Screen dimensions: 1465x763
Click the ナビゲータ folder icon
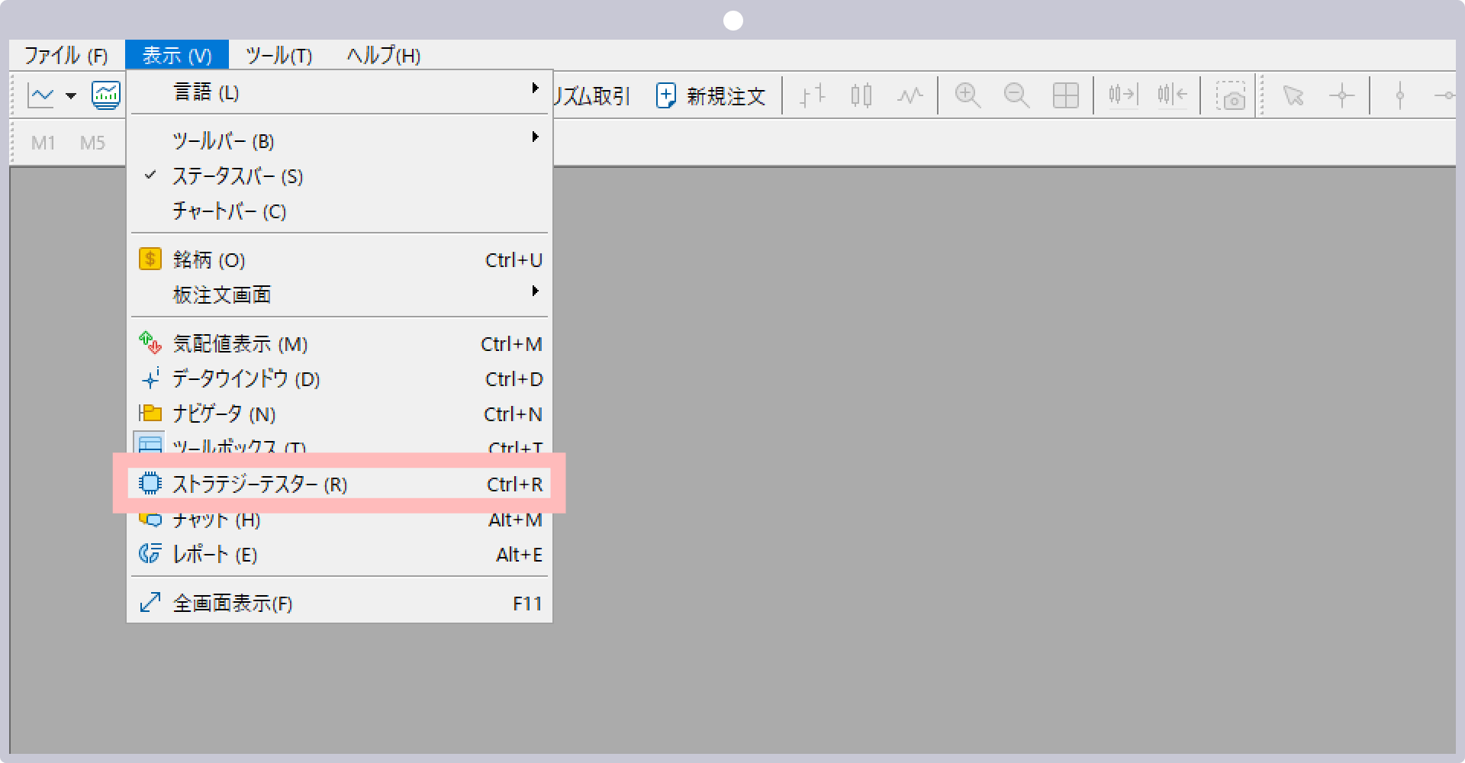pyautogui.click(x=150, y=414)
